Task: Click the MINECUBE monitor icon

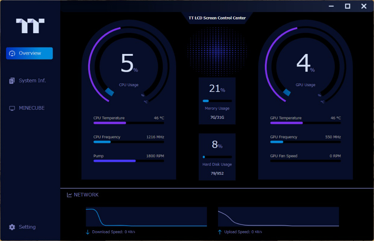Action: tap(12, 108)
